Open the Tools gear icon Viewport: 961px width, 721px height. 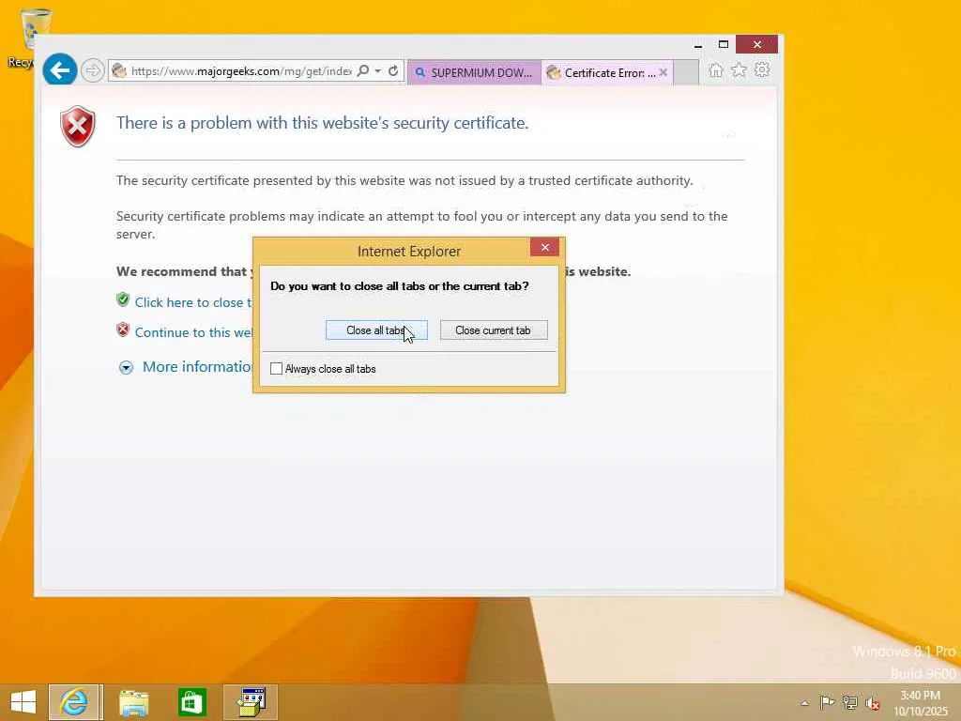click(762, 69)
